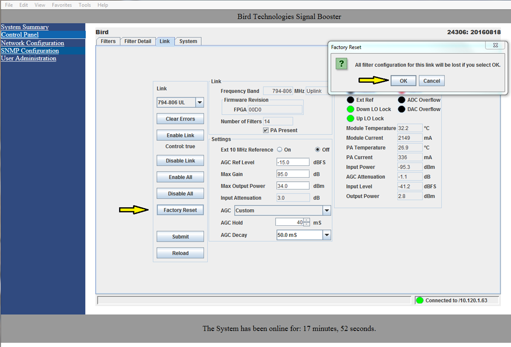The image size is (511, 347).
Task: Click the Number of Filters field
Action: click(278, 121)
